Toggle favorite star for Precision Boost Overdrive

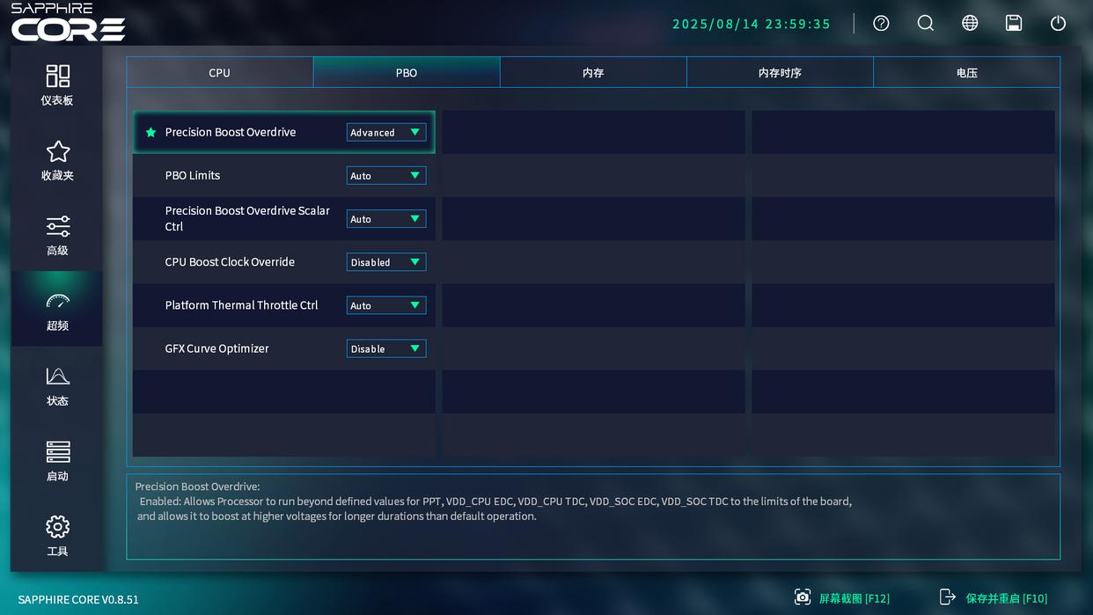coord(150,132)
